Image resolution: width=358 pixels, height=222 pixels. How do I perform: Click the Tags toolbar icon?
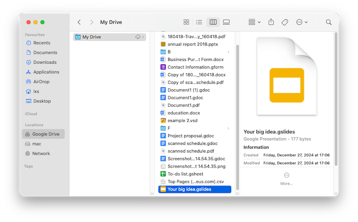click(x=285, y=22)
